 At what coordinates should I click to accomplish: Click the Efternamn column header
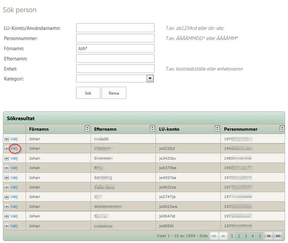point(123,129)
